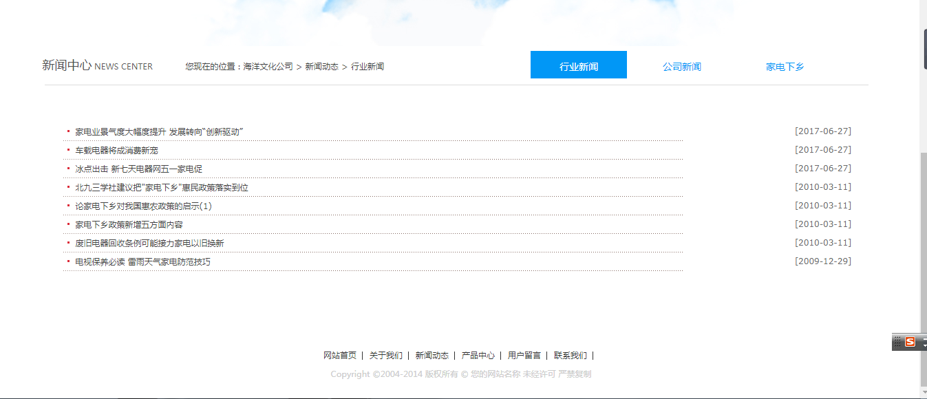Open the news item 车载电器将成消费新宠
927x399 pixels.
(x=116, y=150)
